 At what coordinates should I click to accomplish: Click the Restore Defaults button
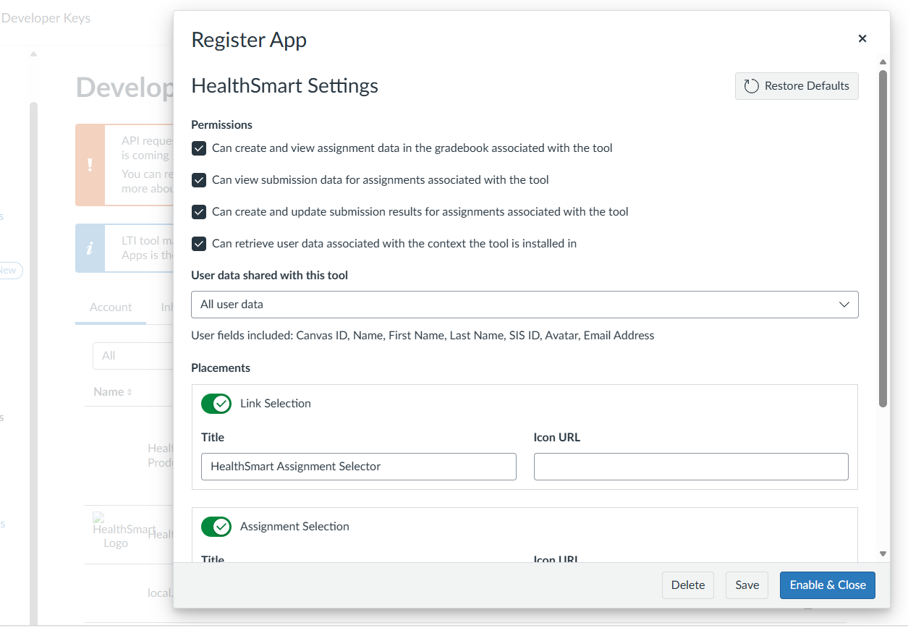(797, 86)
